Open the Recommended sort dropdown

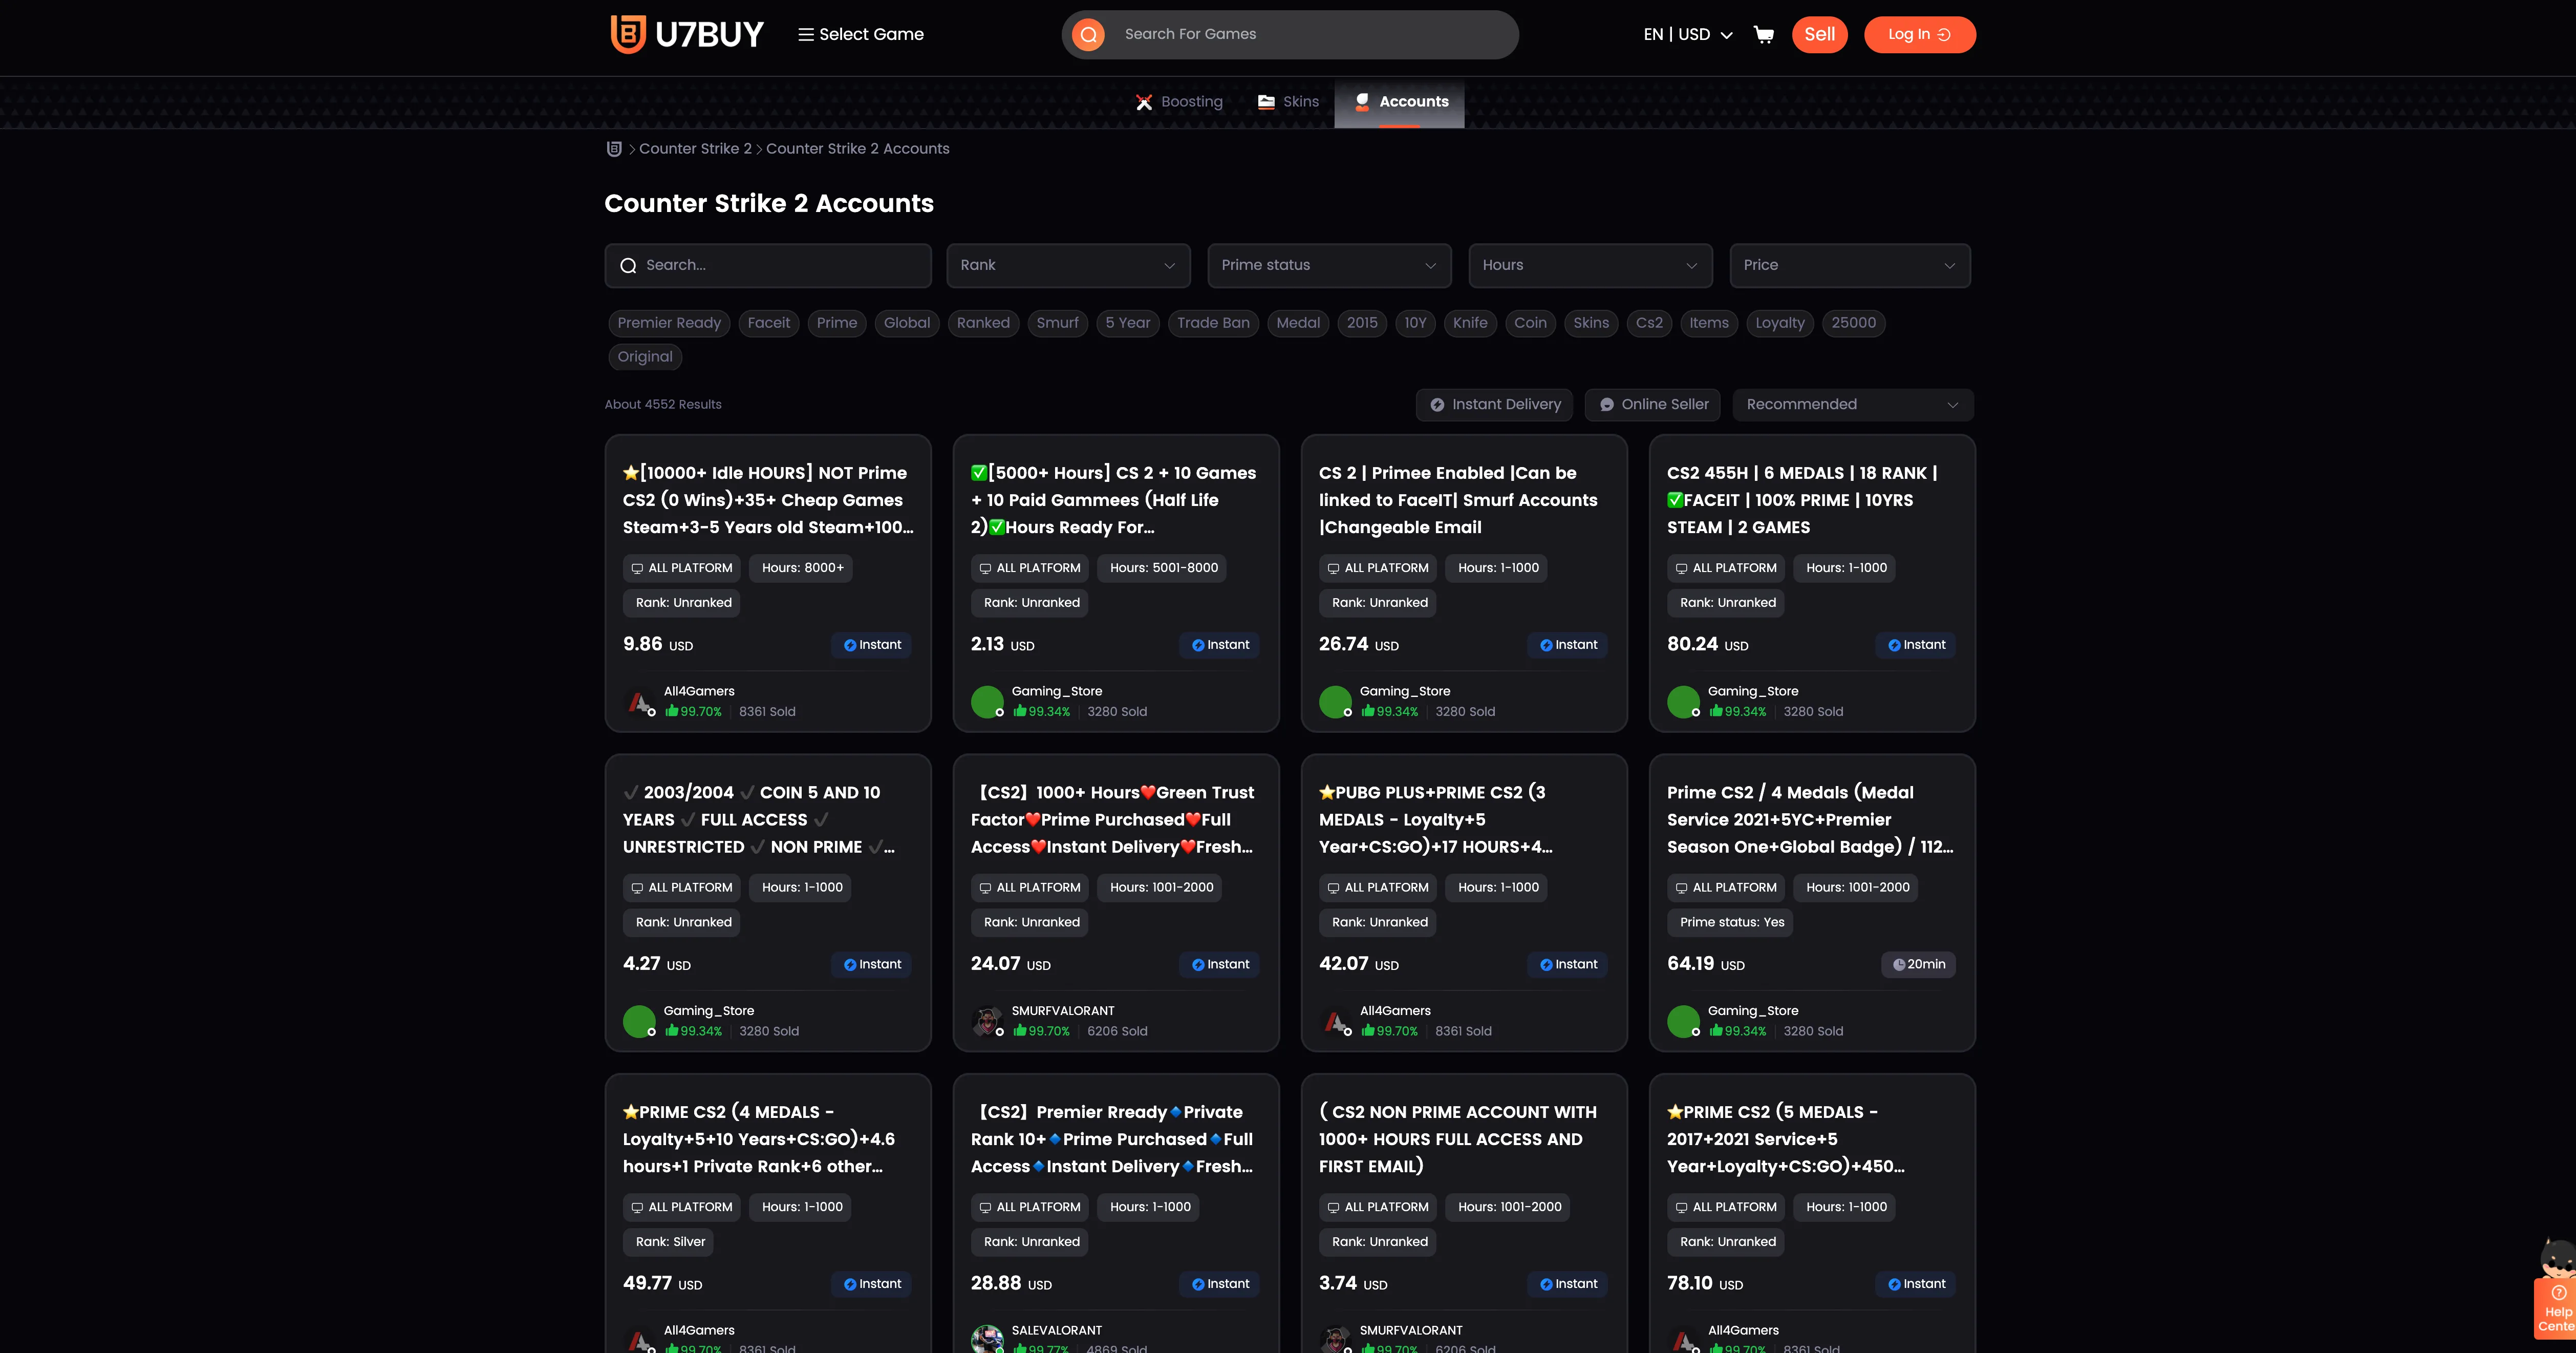1852,405
